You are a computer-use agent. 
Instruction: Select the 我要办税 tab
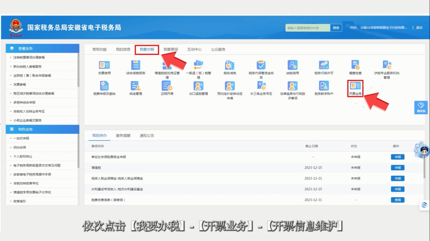tap(147, 50)
